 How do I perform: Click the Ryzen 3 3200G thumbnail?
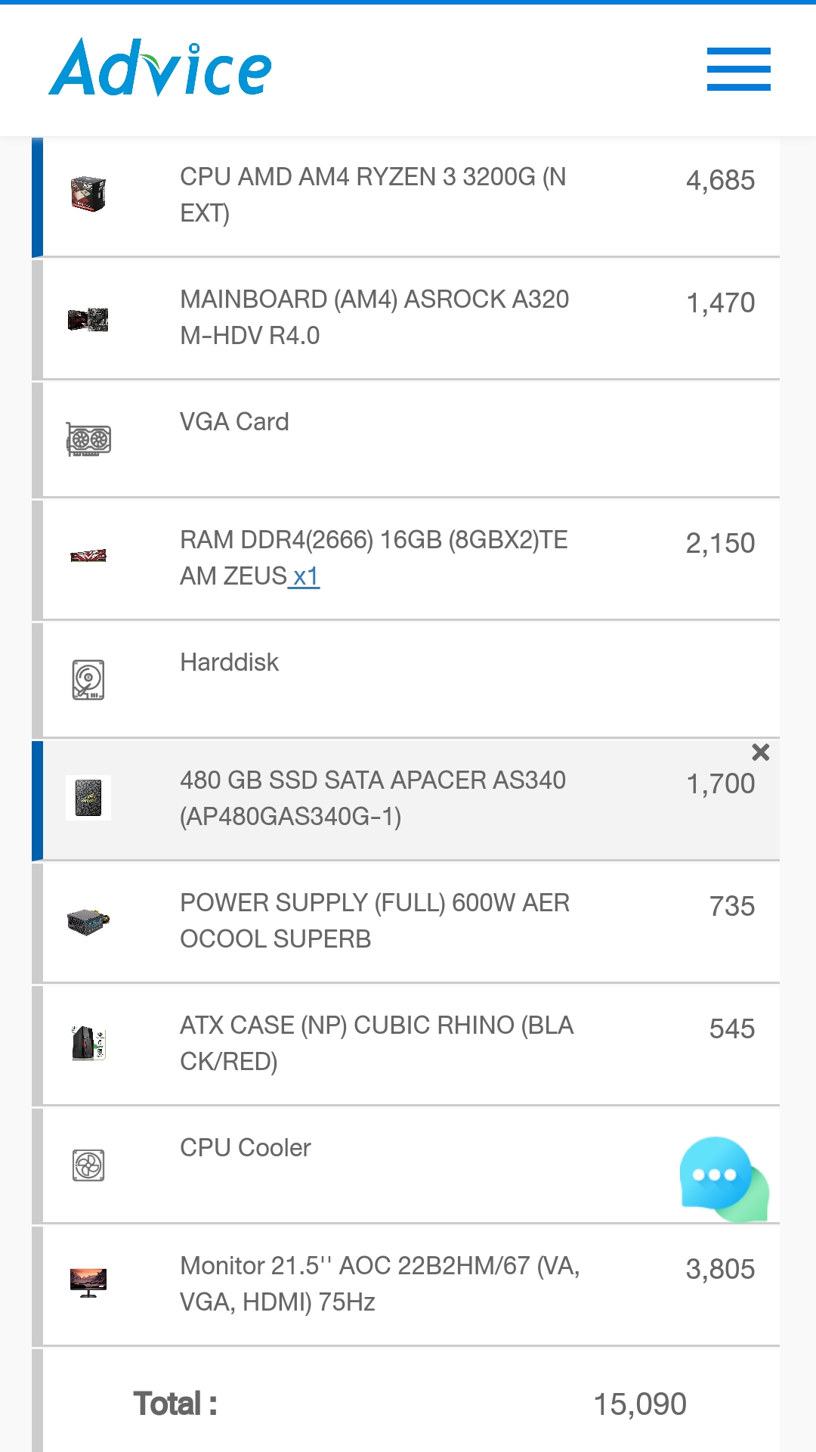pyautogui.click(x=88, y=194)
